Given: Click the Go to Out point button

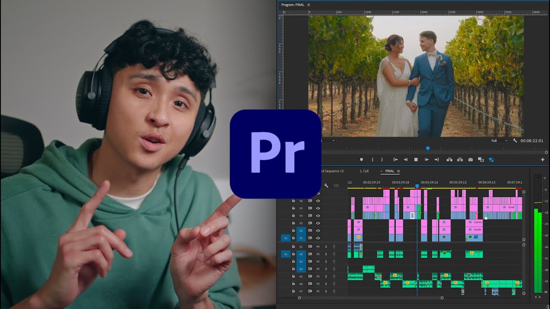Looking at the screenshot, I should 437,160.
